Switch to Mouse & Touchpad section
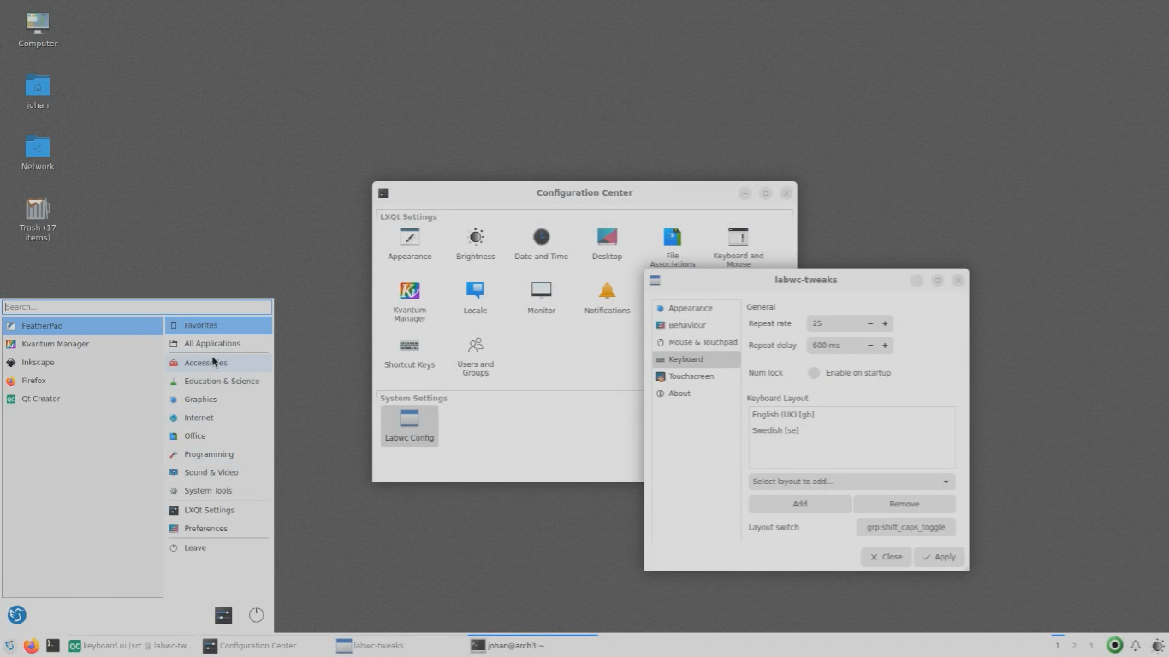The image size is (1169, 657). 702,342
